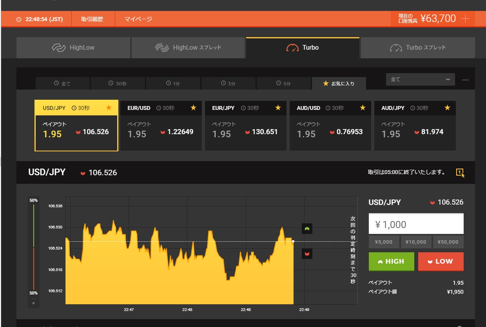Click the ¥1,000 investment amount field
Screen dimensions: 486x327
[416, 224]
